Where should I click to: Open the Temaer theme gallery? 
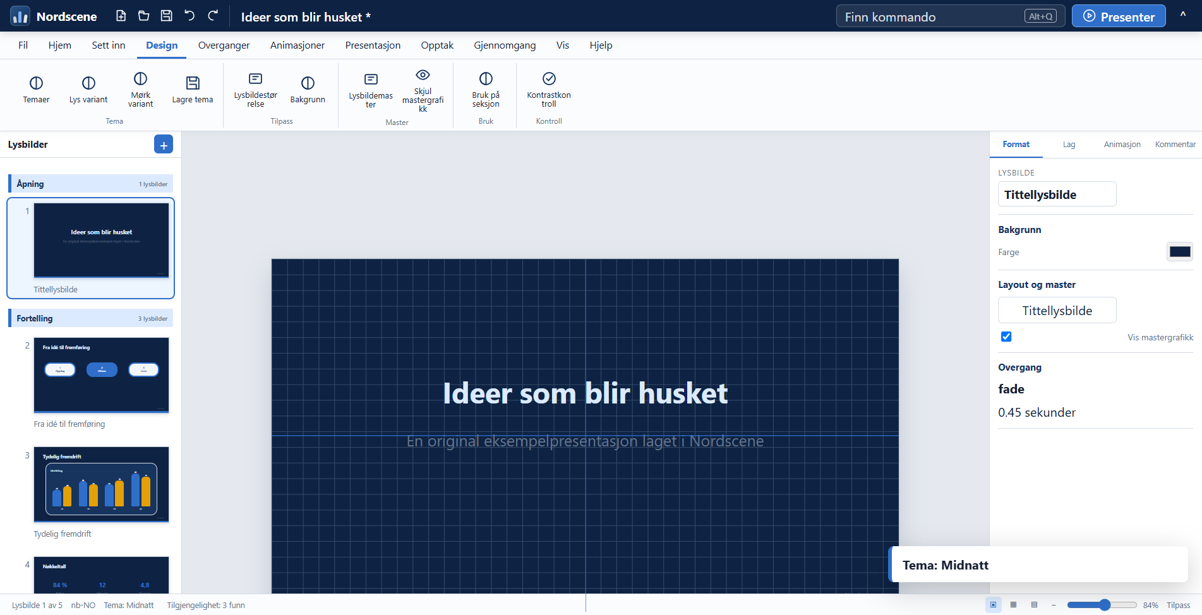[36, 90]
